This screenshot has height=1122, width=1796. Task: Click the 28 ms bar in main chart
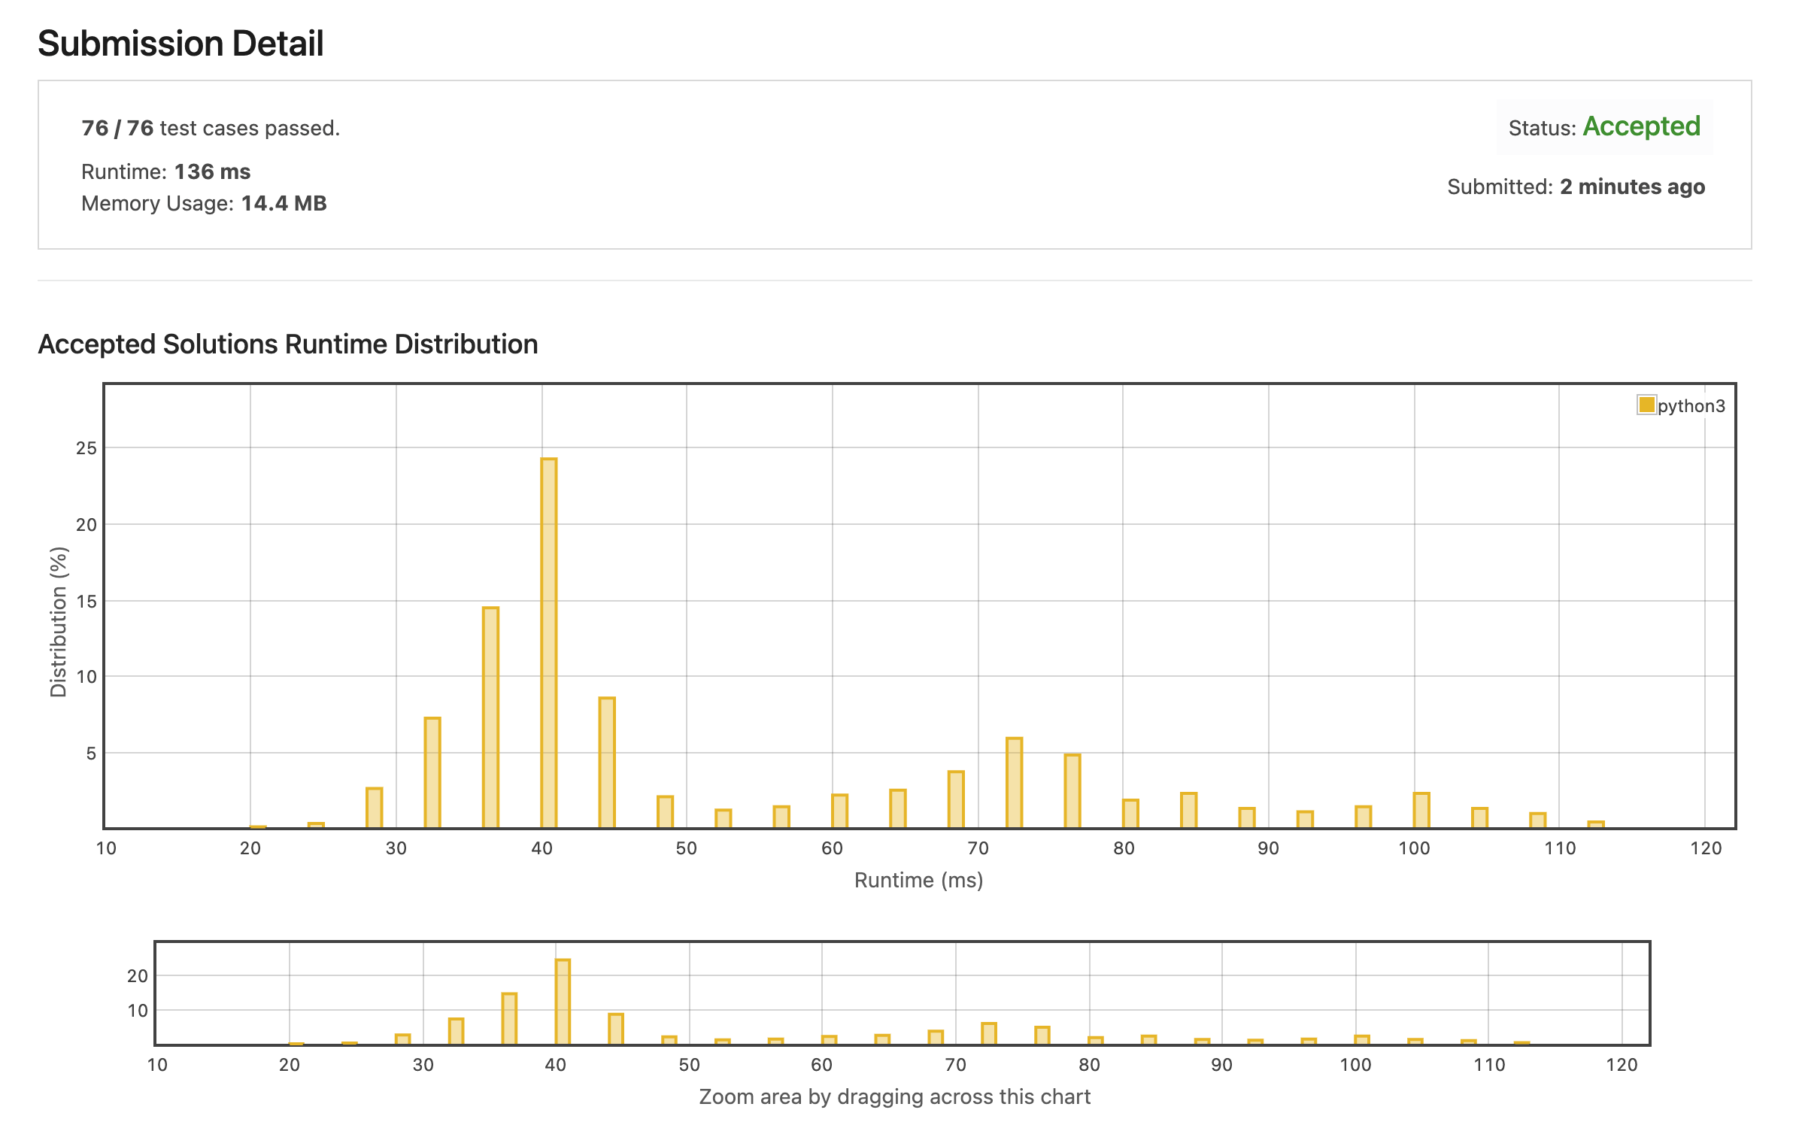[375, 808]
